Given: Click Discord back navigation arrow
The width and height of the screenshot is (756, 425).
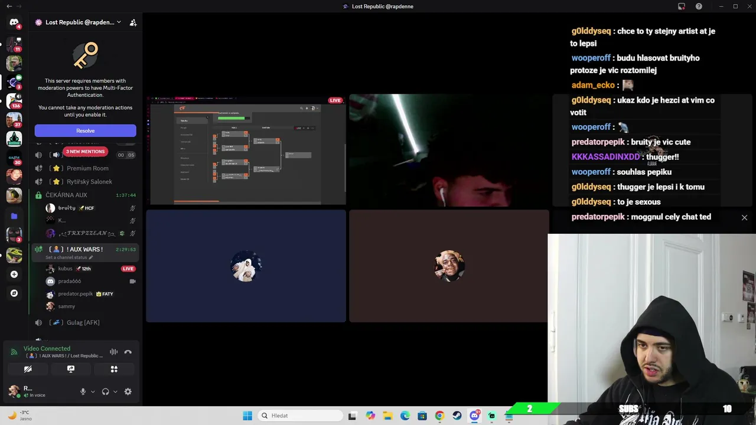Looking at the screenshot, I should [x=9, y=6].
